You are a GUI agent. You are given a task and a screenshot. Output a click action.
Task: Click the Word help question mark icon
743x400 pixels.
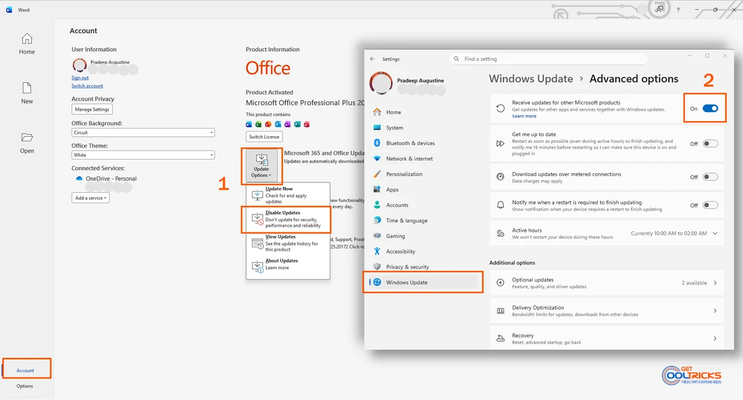coord(678,10)
